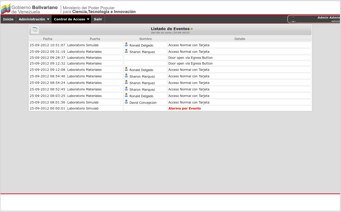Click the Salir menu item
341x212 pixels.
point(98,19)
